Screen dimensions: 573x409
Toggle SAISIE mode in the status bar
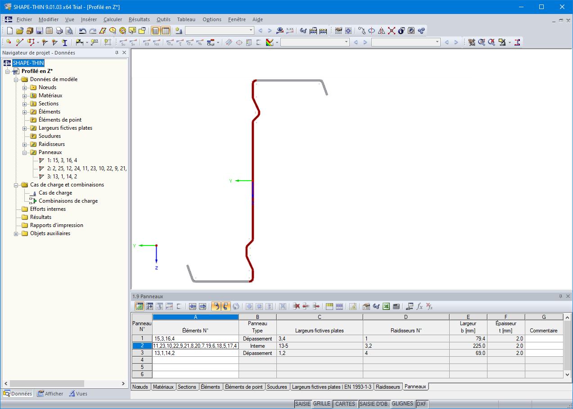pyautogui.click(x=303, y=404)
